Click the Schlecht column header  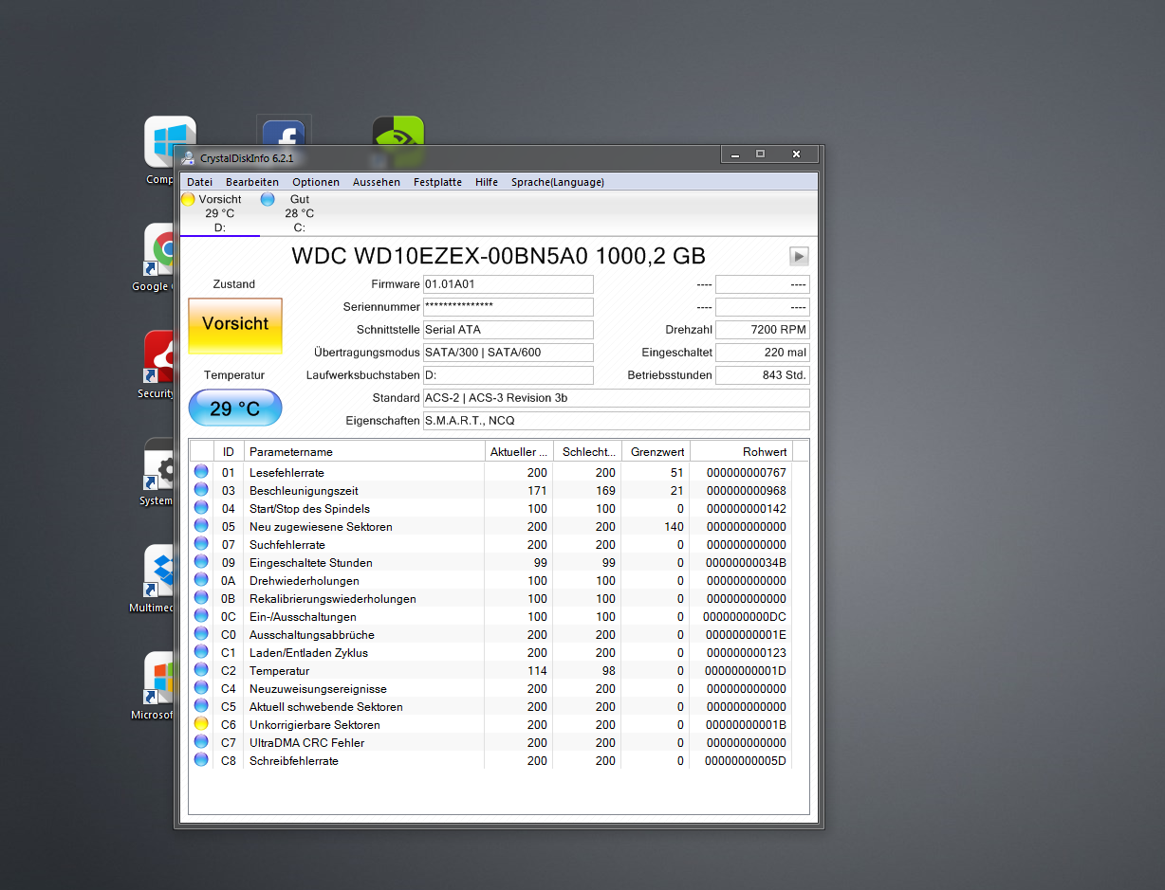[x=587, y=452]
